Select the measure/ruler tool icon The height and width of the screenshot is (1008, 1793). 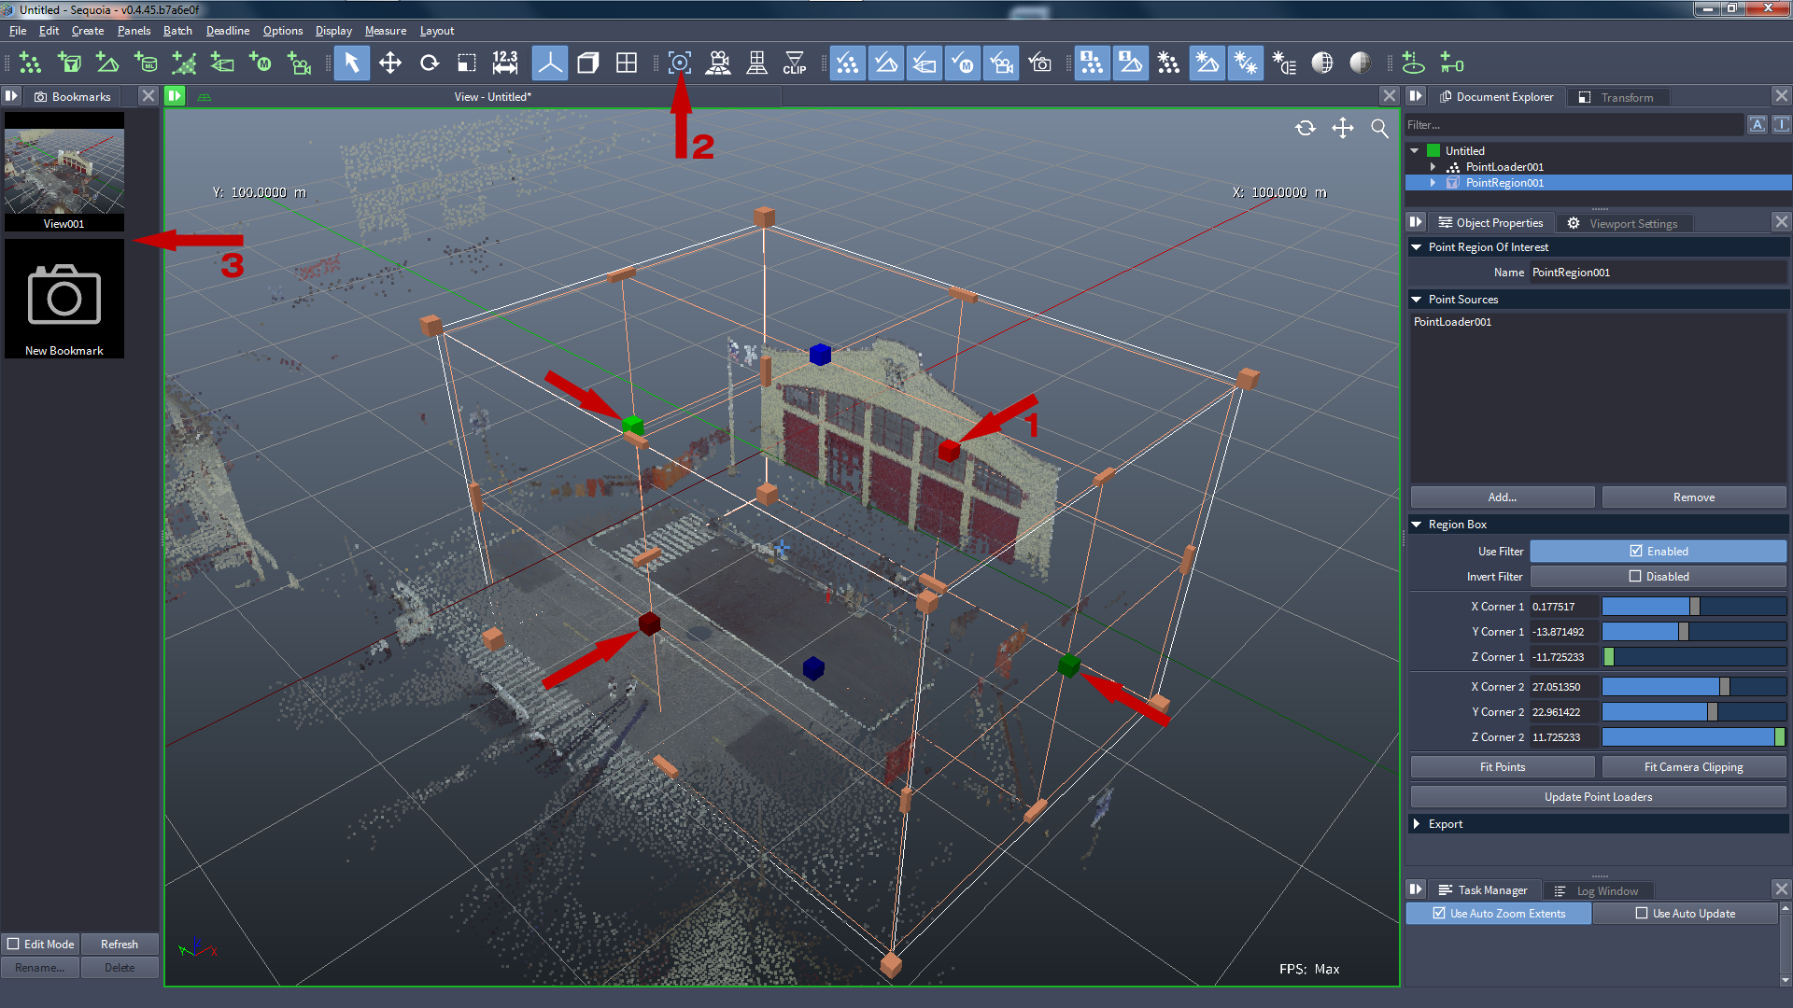click(x=505, y=64)
